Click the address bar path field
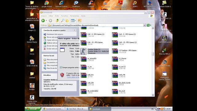This screenshot has width=197, height=111. coord(96,25)
